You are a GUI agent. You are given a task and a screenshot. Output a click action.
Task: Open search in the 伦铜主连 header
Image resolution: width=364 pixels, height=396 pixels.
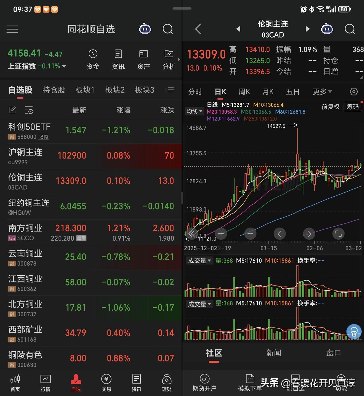pos(350,29)
